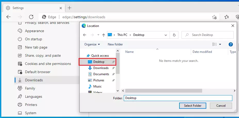
Task: Click the Cookies and site permissions icon
Action: coord(20,64)
